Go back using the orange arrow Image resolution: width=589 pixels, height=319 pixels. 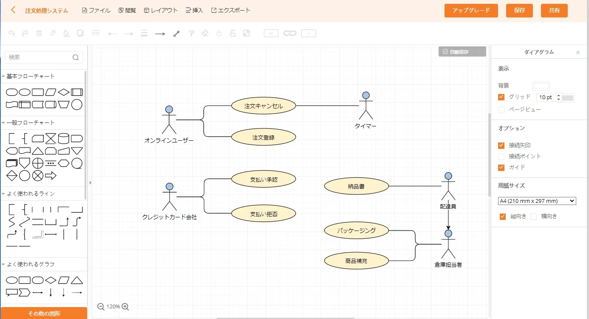13,10
